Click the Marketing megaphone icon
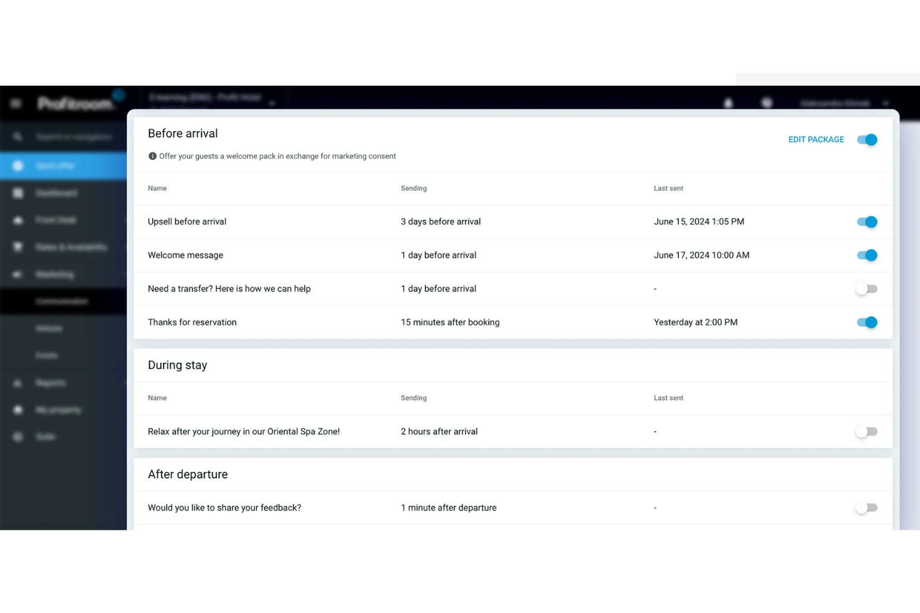Viewport: 920px width, 613px height. (17, 275)
